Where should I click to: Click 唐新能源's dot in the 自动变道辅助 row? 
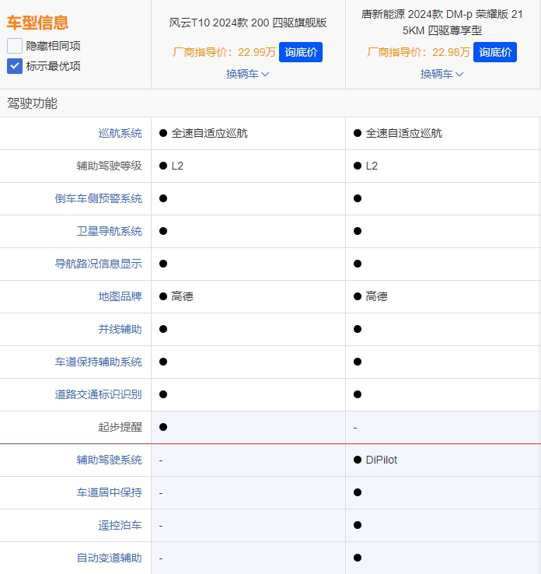(358, 558)
